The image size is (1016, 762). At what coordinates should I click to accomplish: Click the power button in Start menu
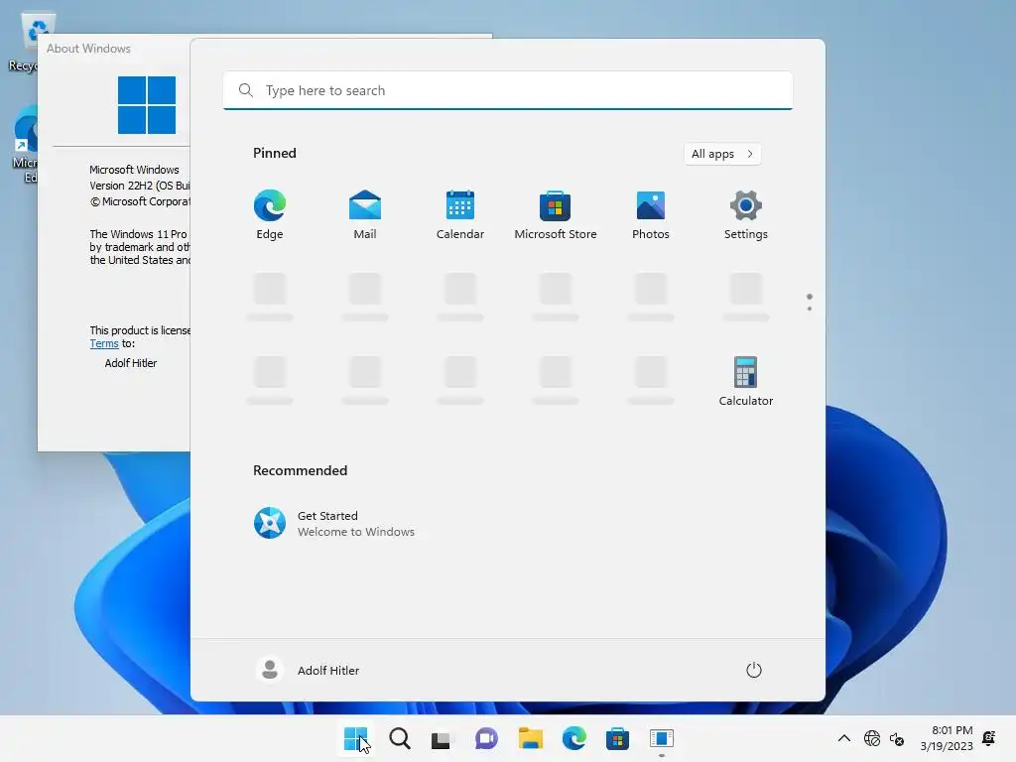[x=754, y=670]
